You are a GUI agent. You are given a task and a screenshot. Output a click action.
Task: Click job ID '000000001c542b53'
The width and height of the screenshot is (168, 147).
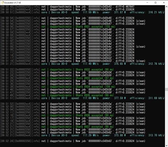pos(100,61)
